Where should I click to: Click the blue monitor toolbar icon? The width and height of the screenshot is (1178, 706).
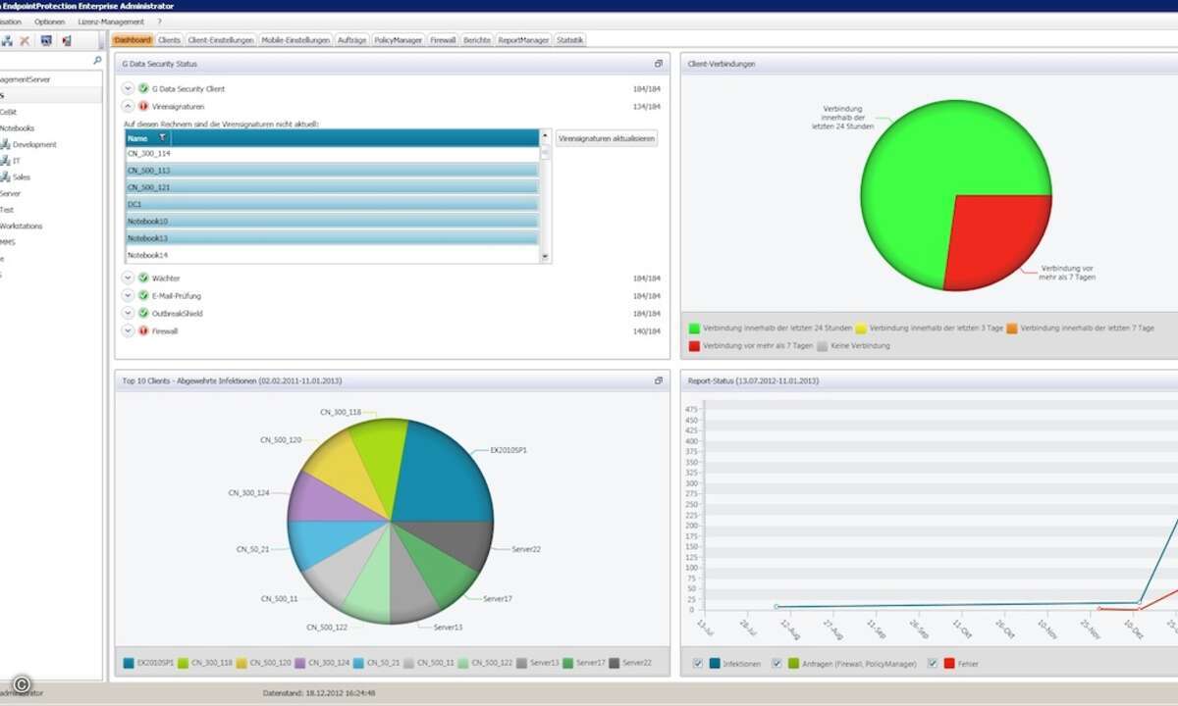click(45, 40)
